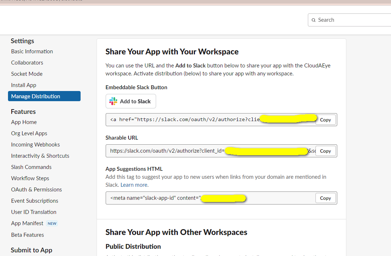Go to User ID Translation
Screen dimensions: 391x256
(34, 212)
